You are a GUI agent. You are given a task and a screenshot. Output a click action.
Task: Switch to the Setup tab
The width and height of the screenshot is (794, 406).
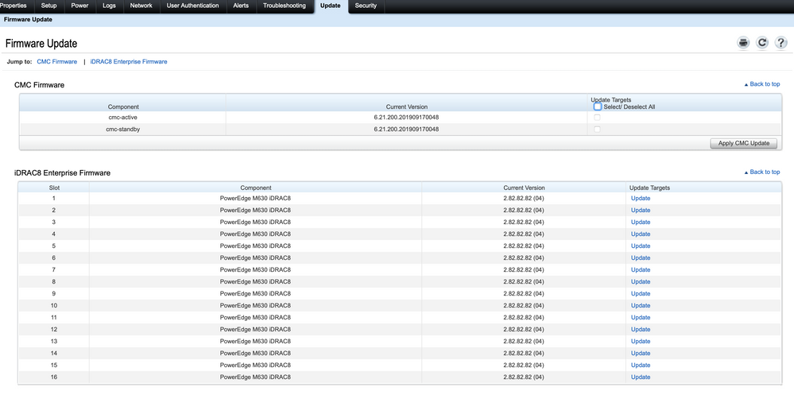tap(48, 6)
